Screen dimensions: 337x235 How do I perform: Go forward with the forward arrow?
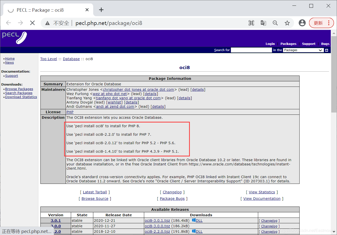(20, 23)
